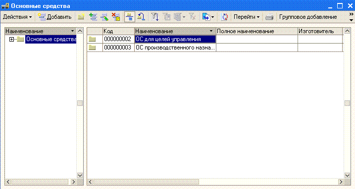Click the Групповое добавление button
Viewport: 355px width, 189px height.
coord(308,17)
